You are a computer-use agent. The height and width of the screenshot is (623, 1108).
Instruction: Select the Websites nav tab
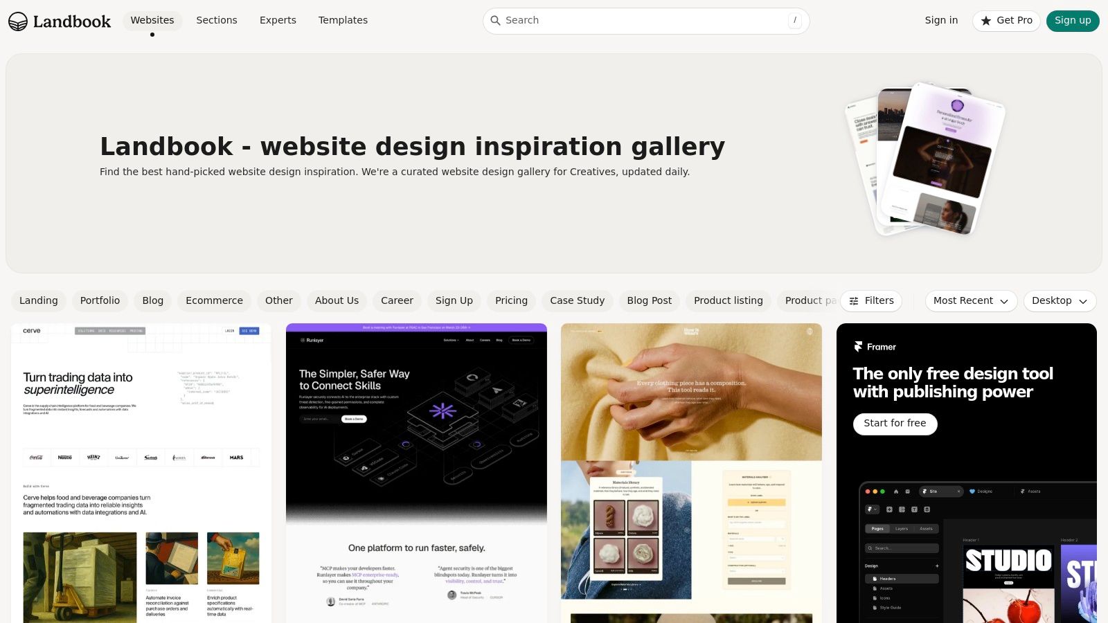(x=152, y=20)
